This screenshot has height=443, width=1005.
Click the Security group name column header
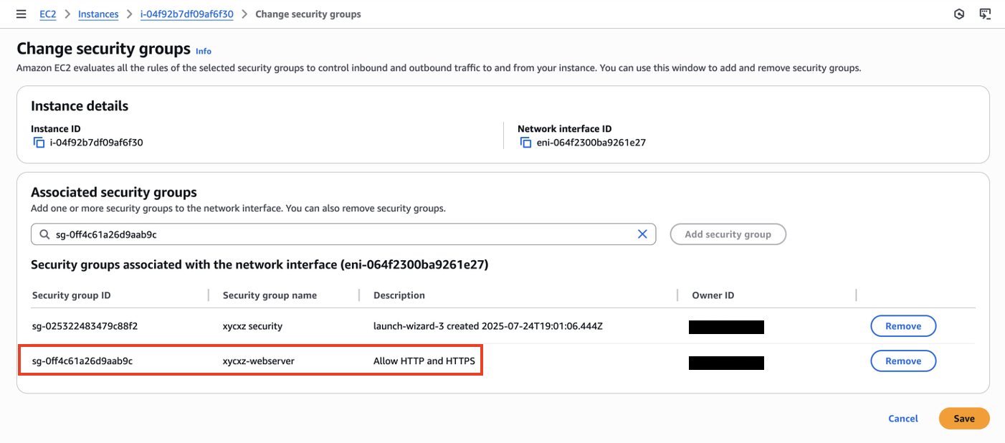tap(270, 295)
